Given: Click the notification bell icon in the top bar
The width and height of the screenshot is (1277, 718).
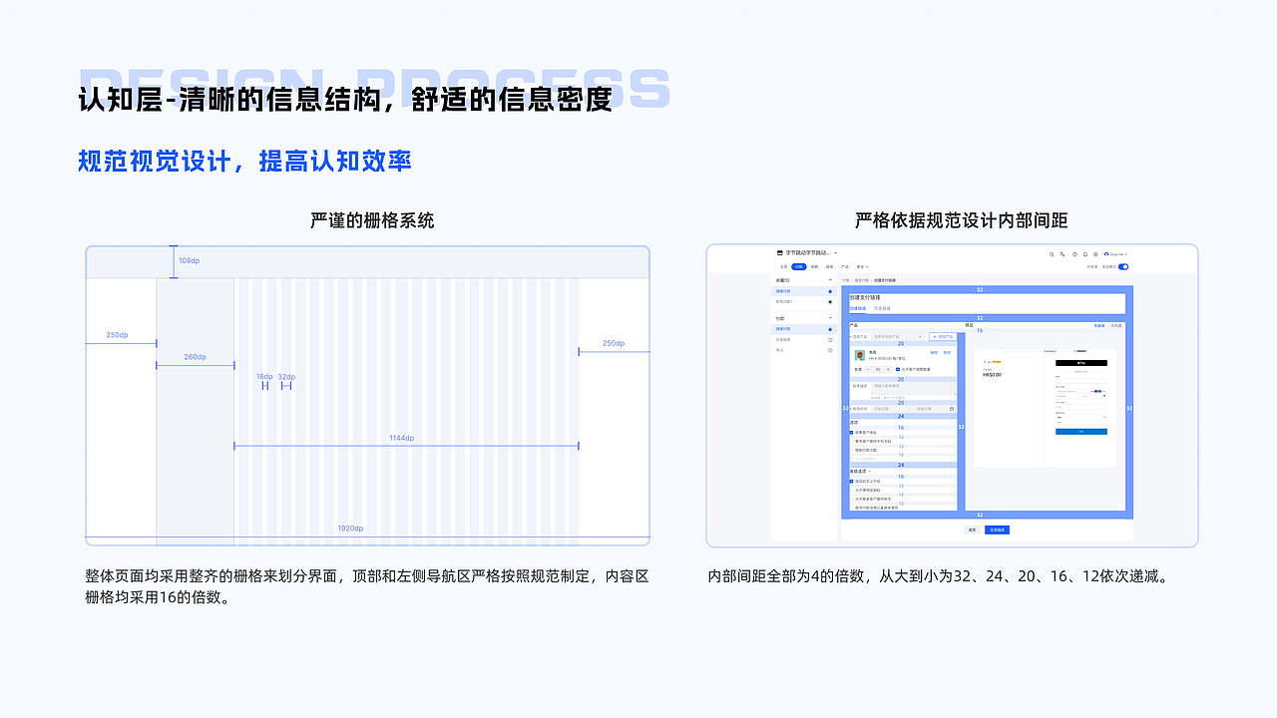Looking at the screenshot, I should point(1084,254).
